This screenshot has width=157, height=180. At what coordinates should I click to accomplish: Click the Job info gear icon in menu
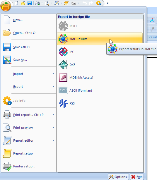tap(7, 101)
